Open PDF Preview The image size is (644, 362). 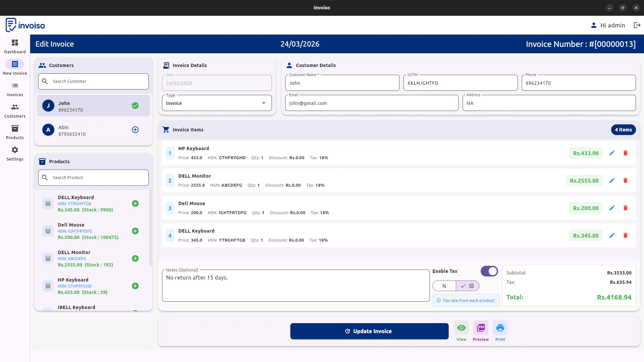click(x=481, y=328)
